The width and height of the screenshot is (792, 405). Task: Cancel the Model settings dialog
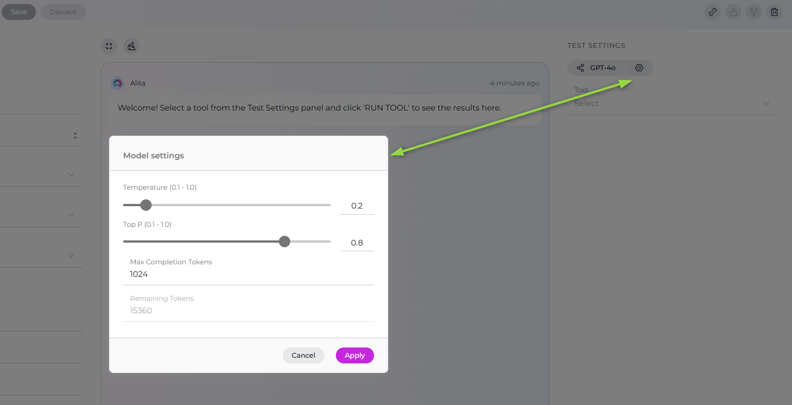303,355
